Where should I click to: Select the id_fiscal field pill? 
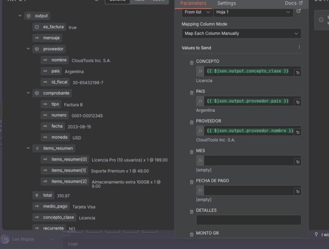pyautogui.click(x=55, y=82)
